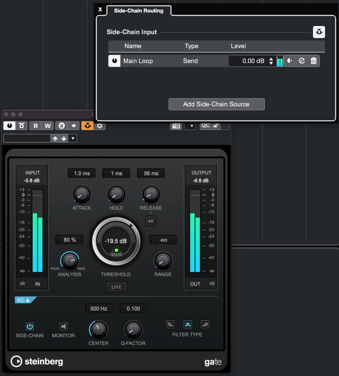Click the ANALYSIS knob
Viewport: 339px width, 376px height.
(x=69, y=260)
